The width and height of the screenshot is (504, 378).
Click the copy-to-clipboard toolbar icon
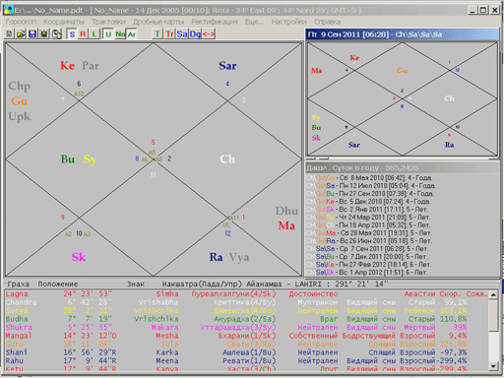56,33
